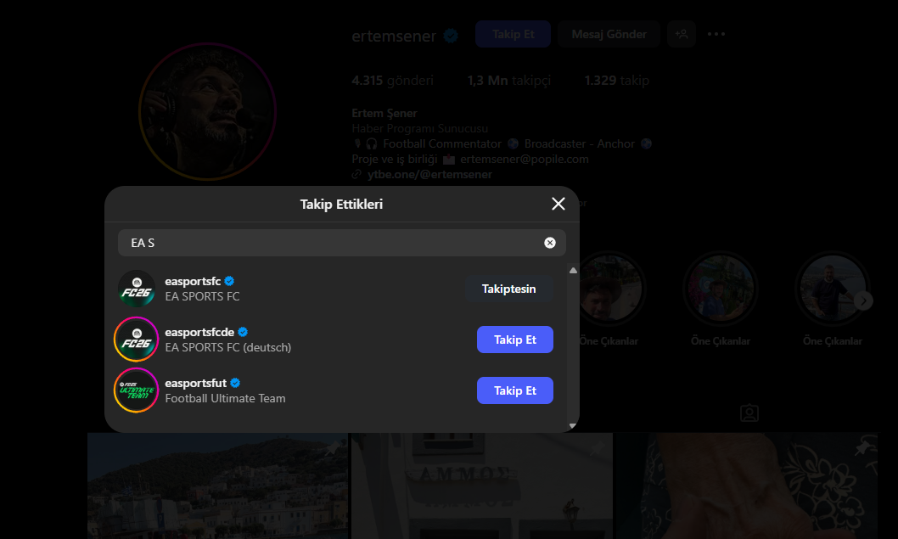Viewport: 898px width, 539px height.
Task: Follow ertemsener via top Takip Et
Action: (514, 34)
